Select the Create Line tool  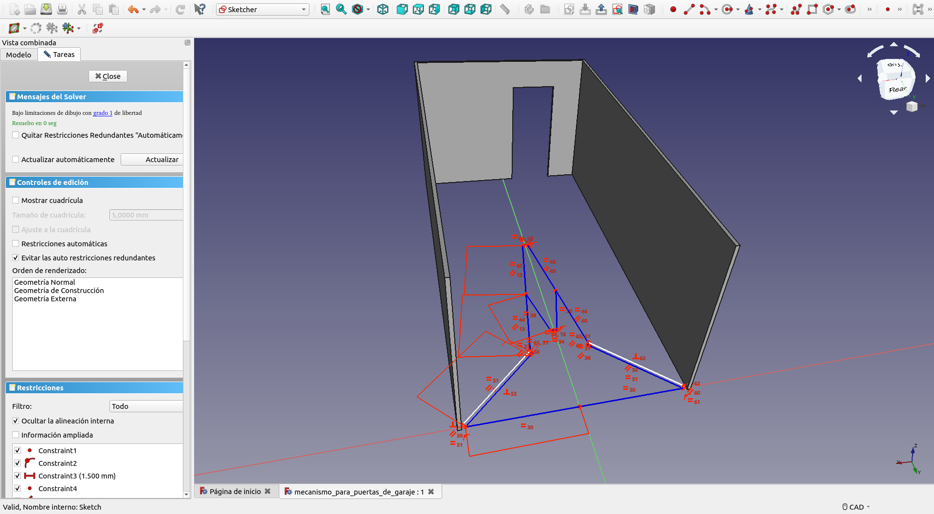pos(689,9)
